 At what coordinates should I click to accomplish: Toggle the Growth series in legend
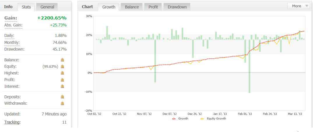pos(180,119)
